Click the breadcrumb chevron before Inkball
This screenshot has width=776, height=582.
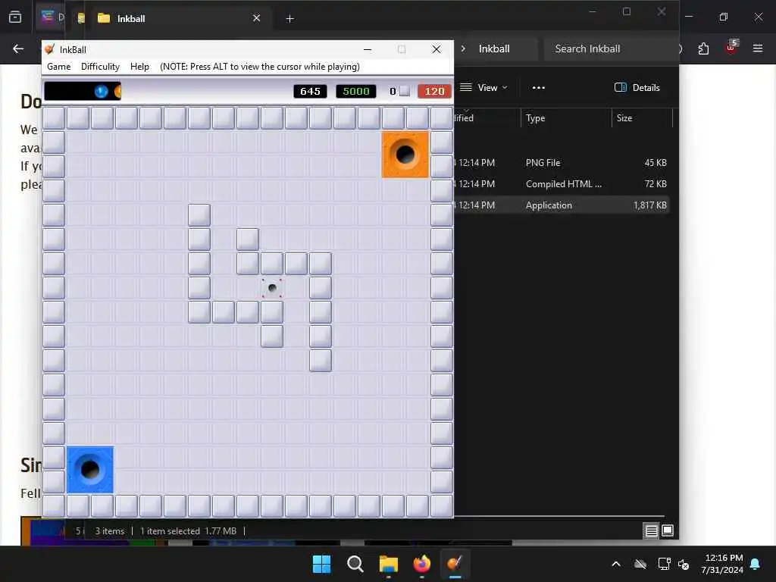(463, 48)
